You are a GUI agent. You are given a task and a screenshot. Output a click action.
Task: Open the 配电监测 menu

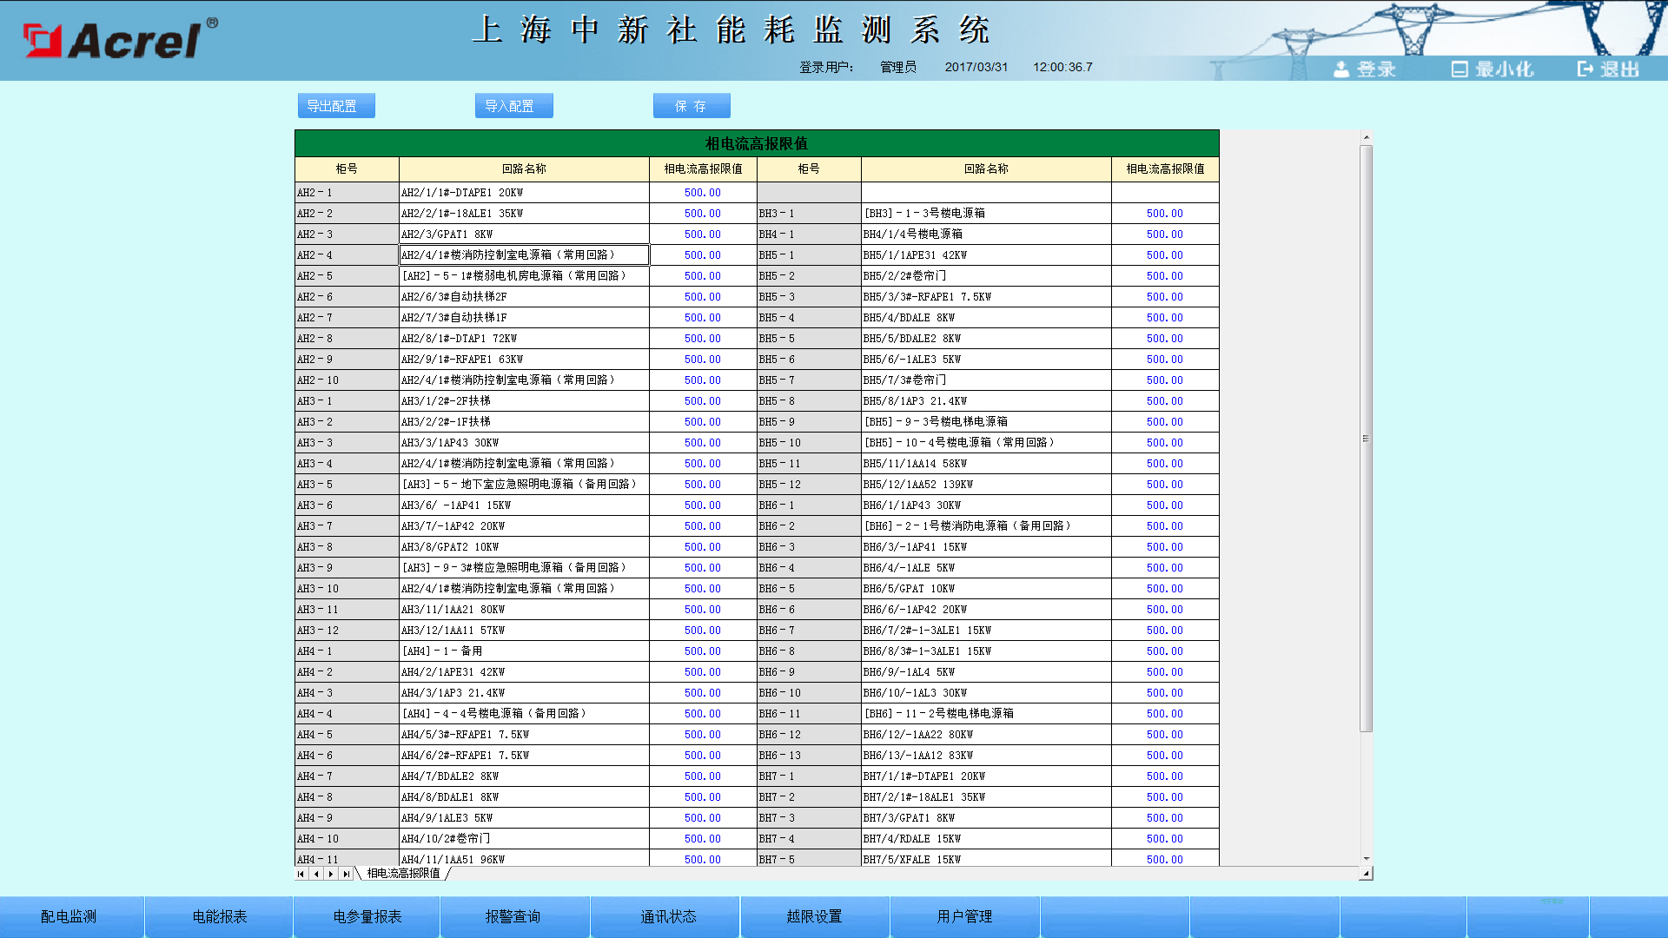[69, 916]
